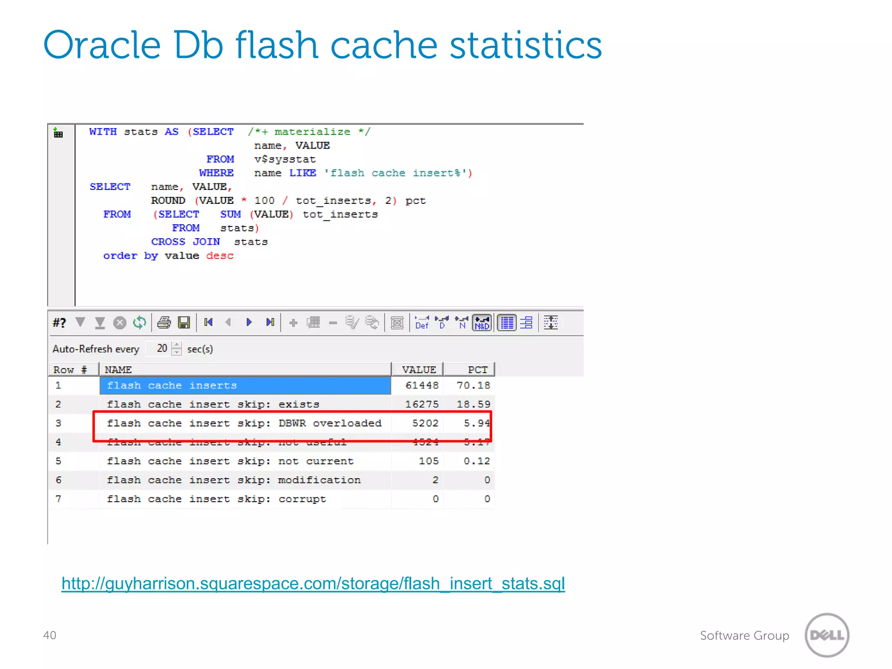Go to previous record arrow
Viewport: 892px width, 669px height.
click(x=228, y=322)
